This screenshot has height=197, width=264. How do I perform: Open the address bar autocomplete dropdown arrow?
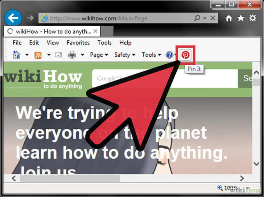(205, 18)
